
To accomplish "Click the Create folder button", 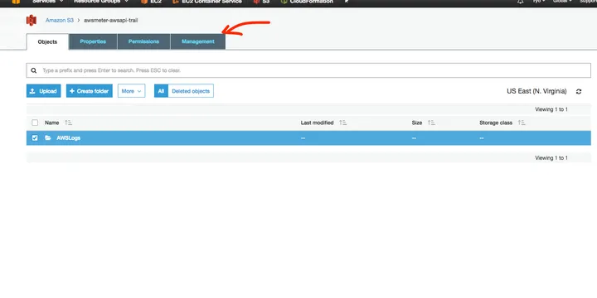I will [89, 91].
